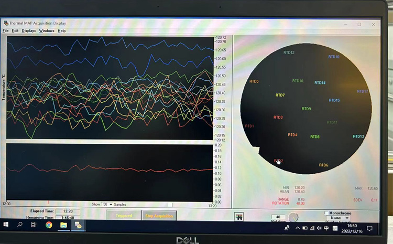
Task: Click the rotation dial knob
Action: pos(293,217)
